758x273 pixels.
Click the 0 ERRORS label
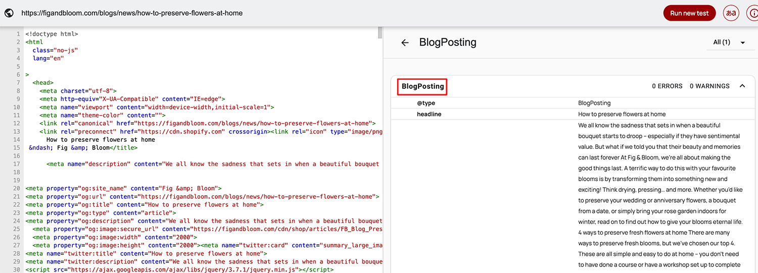coord(667,86)
